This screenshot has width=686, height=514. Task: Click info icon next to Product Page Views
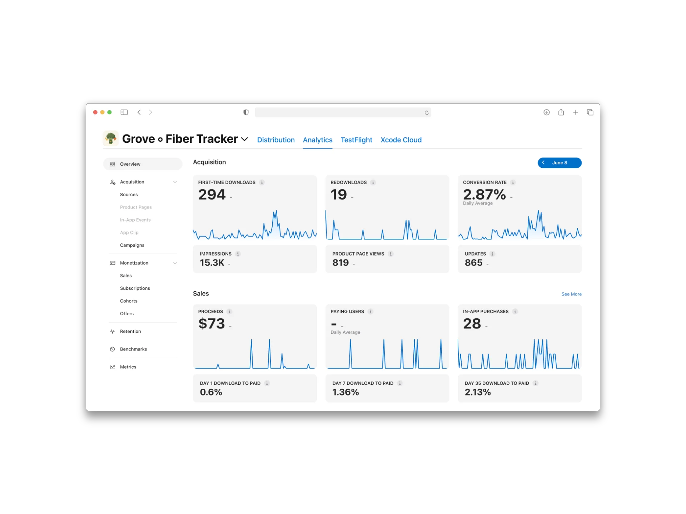pos(391,254)
